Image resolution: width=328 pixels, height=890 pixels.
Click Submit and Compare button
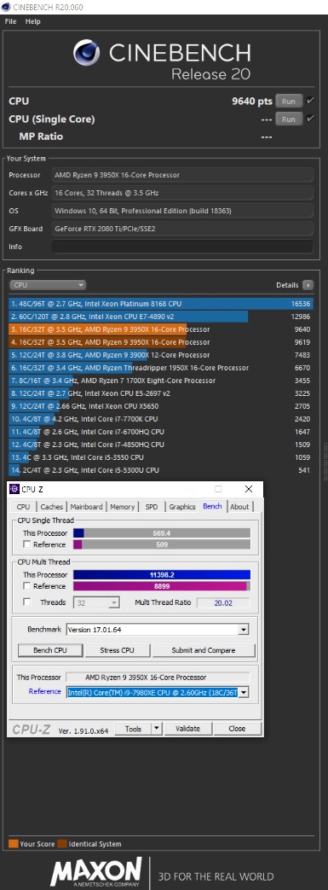pos(204,650)
